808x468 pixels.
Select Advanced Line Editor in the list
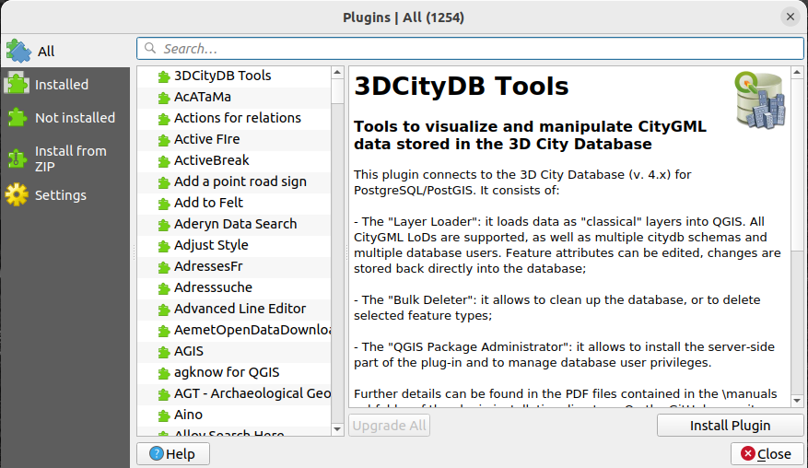tap(240, 309)
